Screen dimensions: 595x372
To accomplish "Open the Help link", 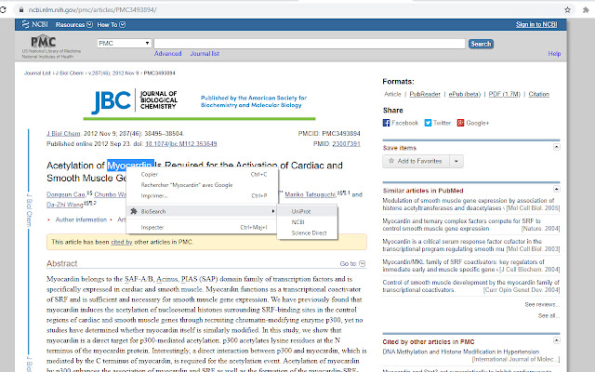I will (x=554, y=54).
